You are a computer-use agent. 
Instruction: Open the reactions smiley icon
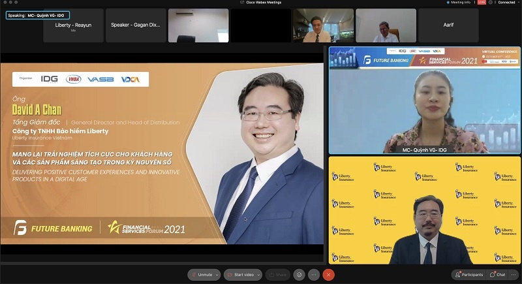299,275
